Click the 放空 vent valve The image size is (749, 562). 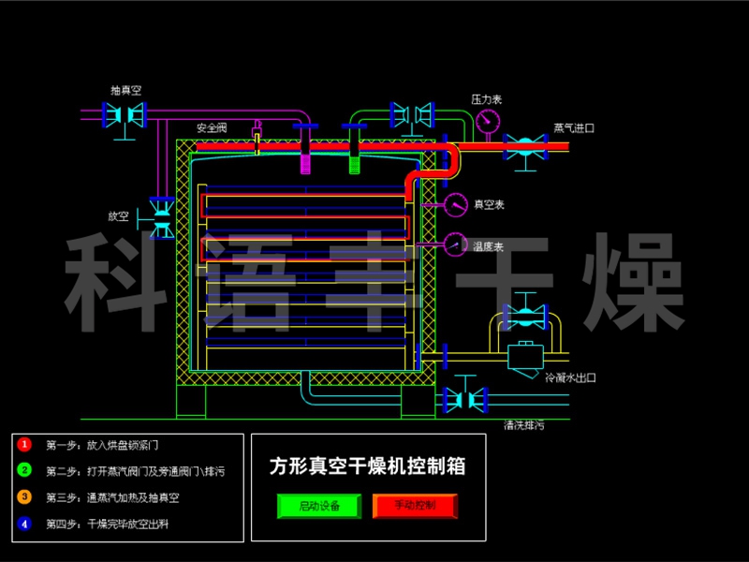click(161, 218)
